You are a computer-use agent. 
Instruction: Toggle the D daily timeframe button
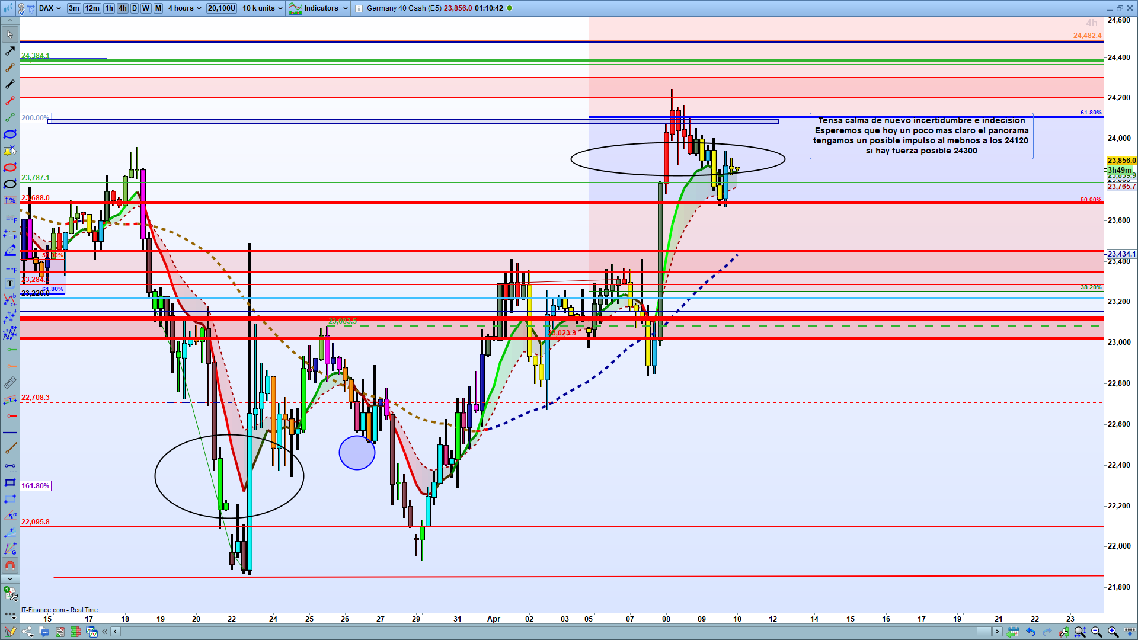135,8
